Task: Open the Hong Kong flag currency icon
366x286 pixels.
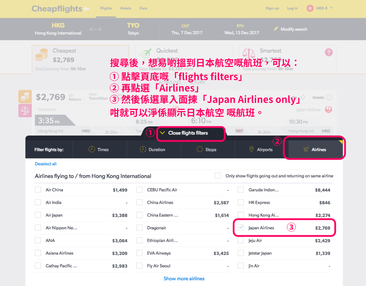Action: (x=310, y=8)
